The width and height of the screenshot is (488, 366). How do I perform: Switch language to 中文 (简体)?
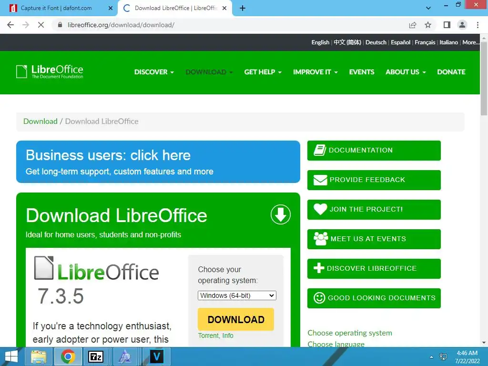coord(347,42)
